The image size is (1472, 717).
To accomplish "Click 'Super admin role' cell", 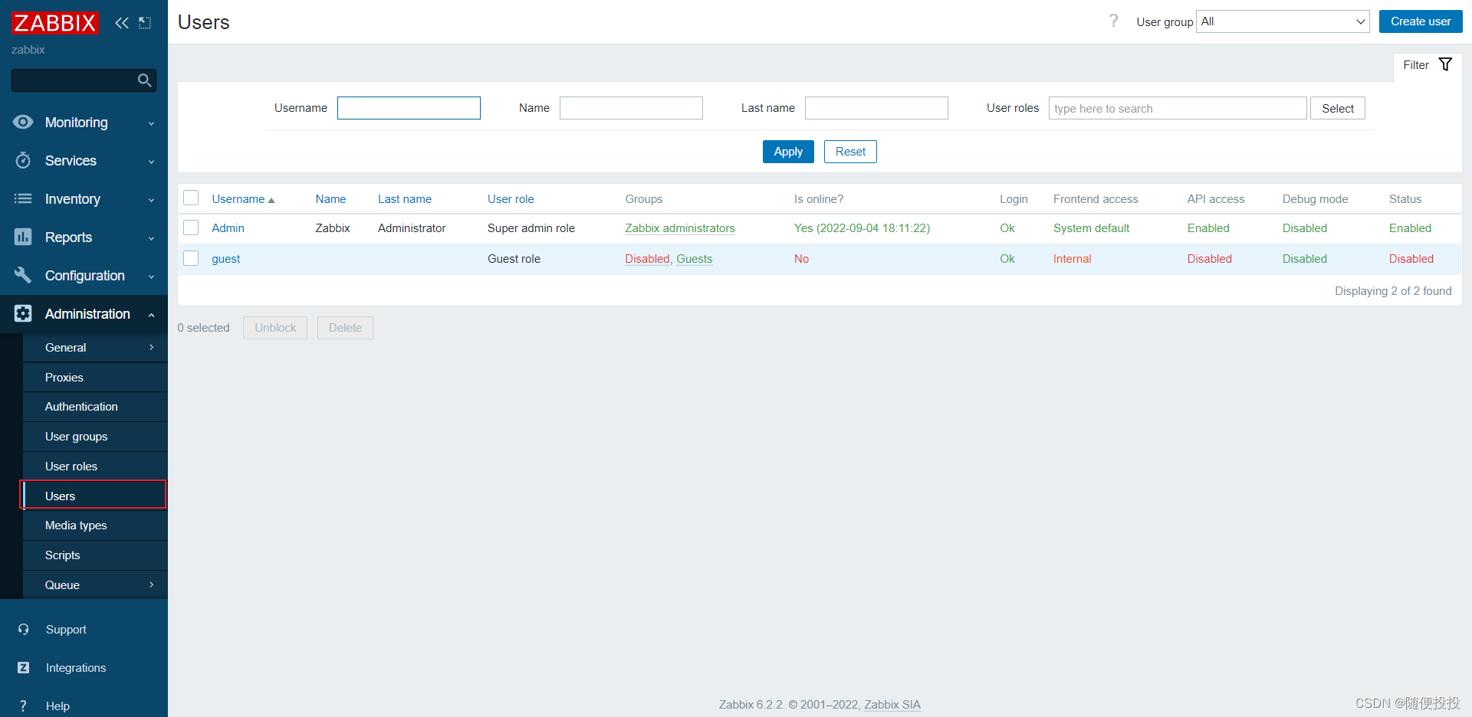I will coord(531,228).
